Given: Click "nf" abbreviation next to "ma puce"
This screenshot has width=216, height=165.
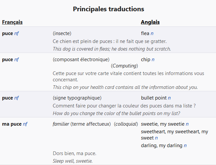Looking at the screenshot, I should tap(25, 124).
